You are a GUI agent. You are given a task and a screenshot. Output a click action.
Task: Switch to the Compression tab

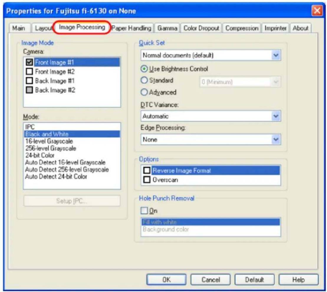tap(242, 28)
